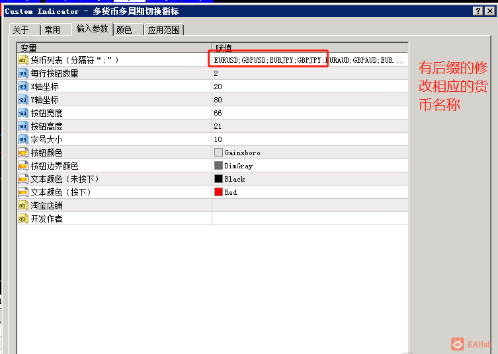Edit the 按钮宽度 value 66
Screen dimensions: 498x354
click(x=310, y=113)
